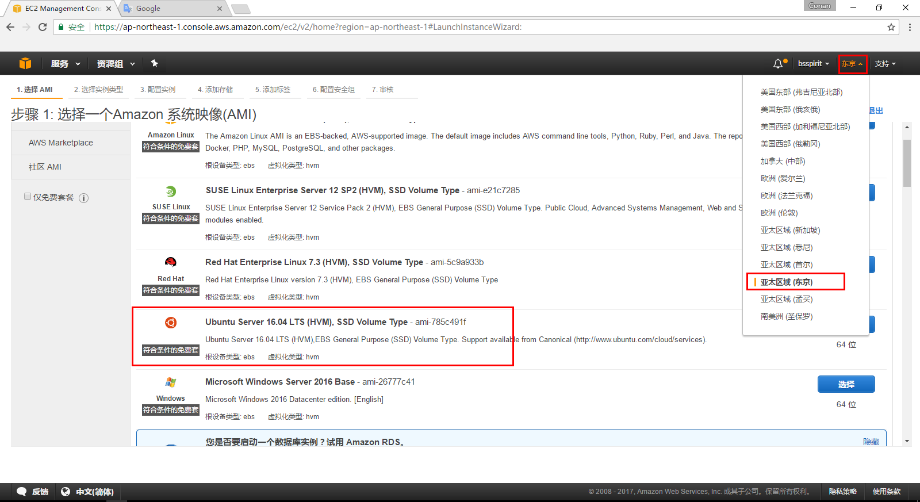Open the notifications bell icon
The image size is (920, 502).
point(778,64)
